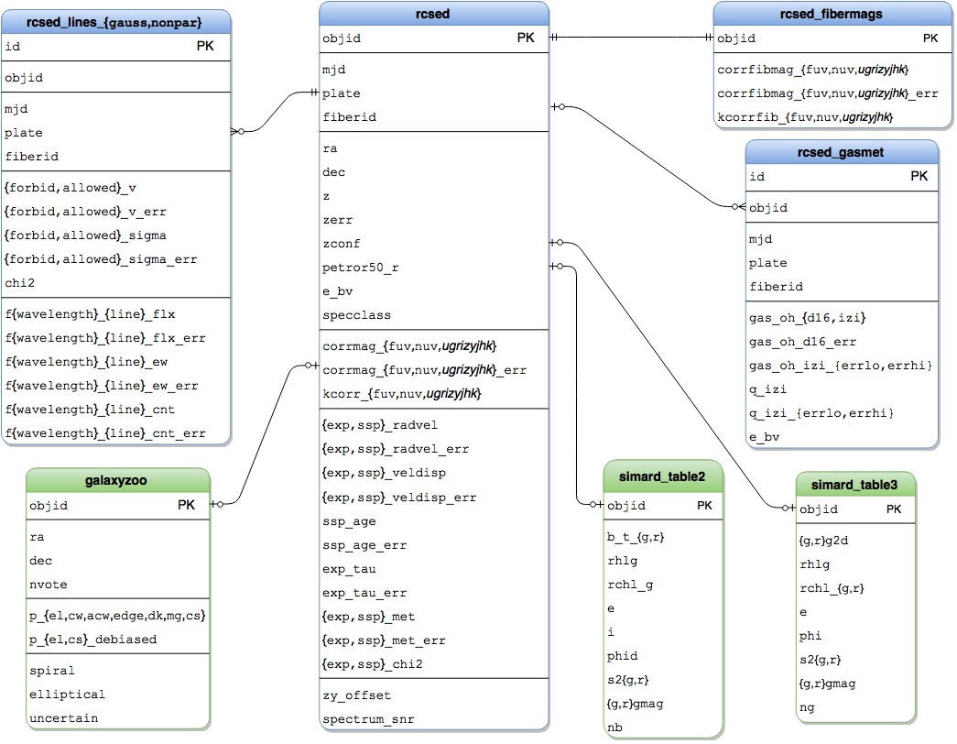Select the rcsed_gasmet table header
957x744 pixels.
point(842,152)
